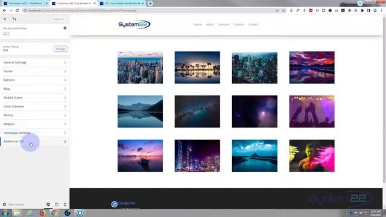Open File Explorer from taskbar
The width and height of the screenshot is (386, 217).
point(17,213)
